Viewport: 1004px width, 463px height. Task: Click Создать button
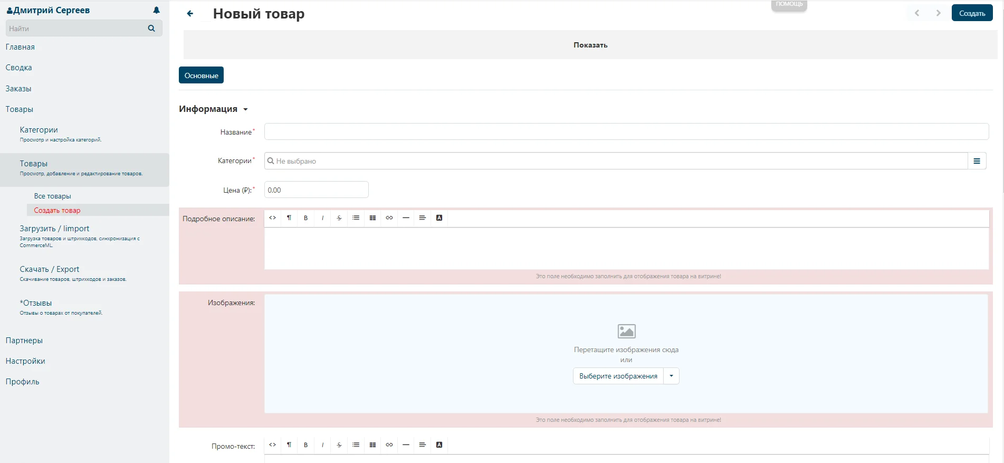point(972,13)
